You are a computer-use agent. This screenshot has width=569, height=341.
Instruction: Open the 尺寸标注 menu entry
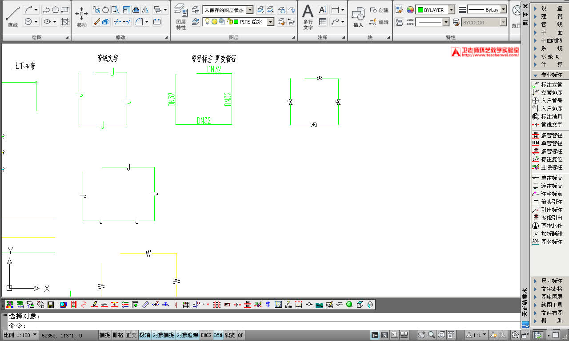pos(551,281)
